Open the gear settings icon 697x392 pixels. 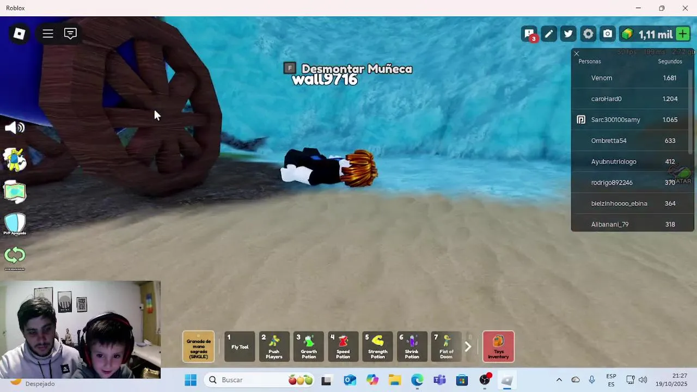point(588,34)
